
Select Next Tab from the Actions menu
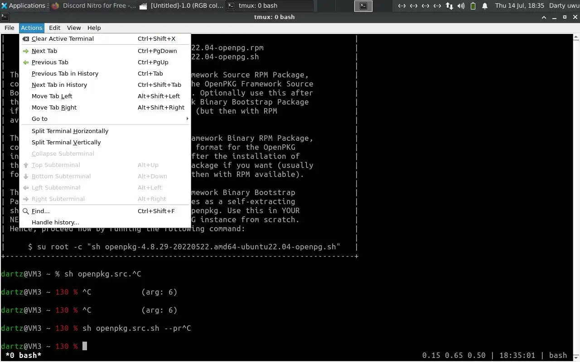105,51
